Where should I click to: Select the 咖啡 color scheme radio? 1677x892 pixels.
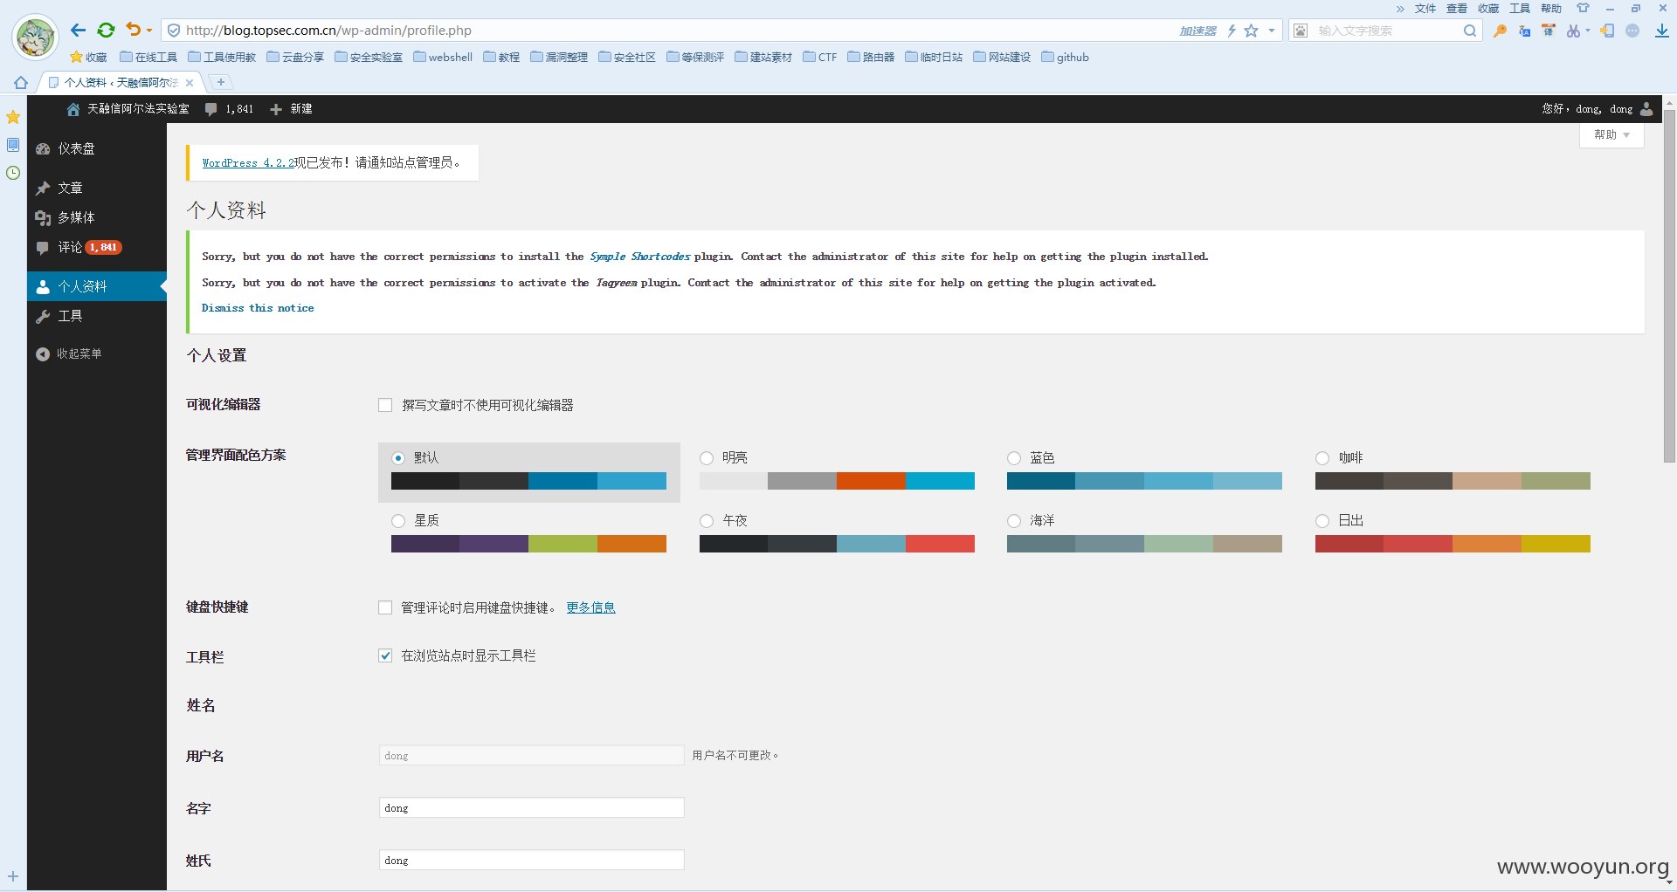[x=1322, y=458]
